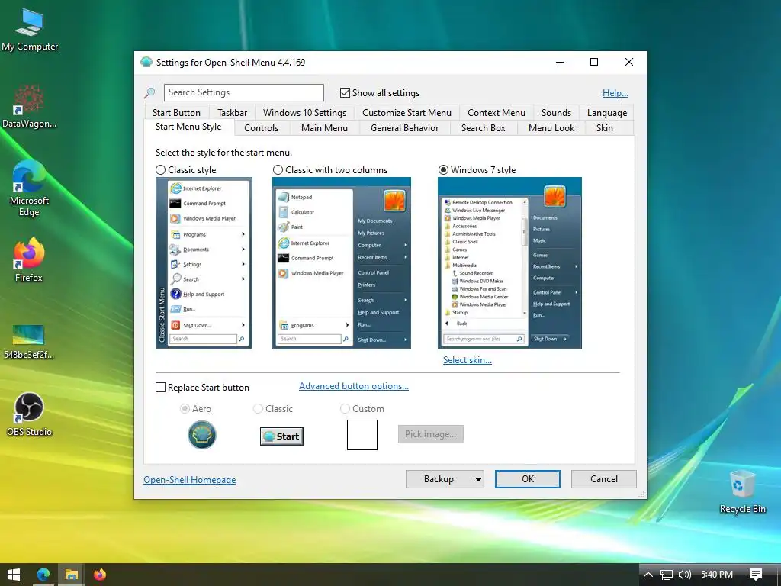The image size is (781, 586).
Task: Open the Sounds tab
Action: pyautogui.click(x=556, y=113)
